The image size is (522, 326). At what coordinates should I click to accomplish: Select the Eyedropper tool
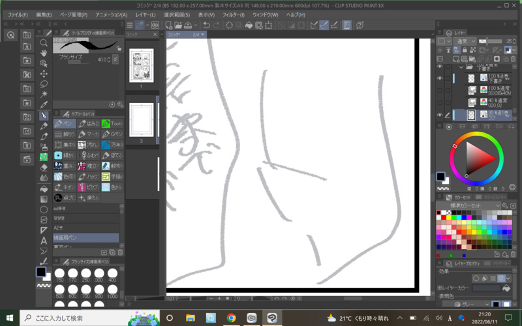(44, 105)
